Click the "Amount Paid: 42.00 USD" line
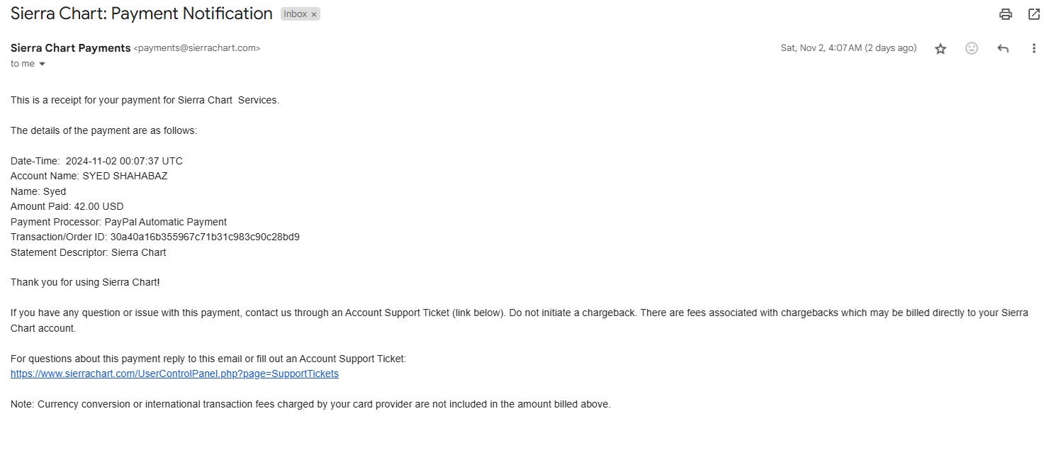 (x=67, y=206)
